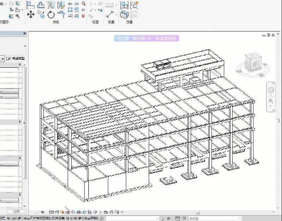Click the Rotate tool icon

pos(51,15)
